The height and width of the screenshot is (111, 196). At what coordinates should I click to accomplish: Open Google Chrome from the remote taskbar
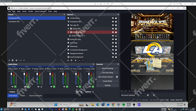coord(113,105)
